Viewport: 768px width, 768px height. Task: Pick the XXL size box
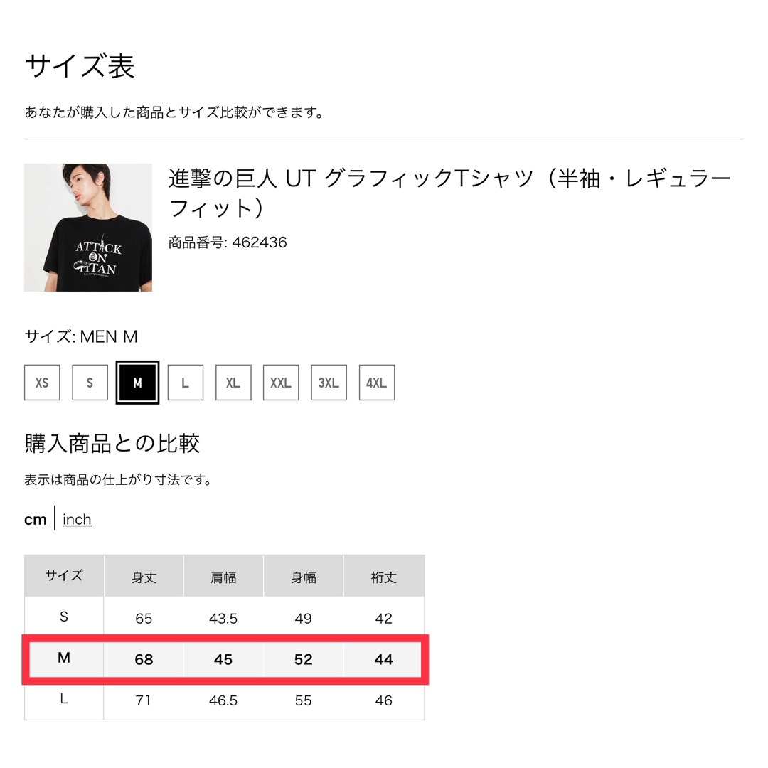click(x=281, y=383)
